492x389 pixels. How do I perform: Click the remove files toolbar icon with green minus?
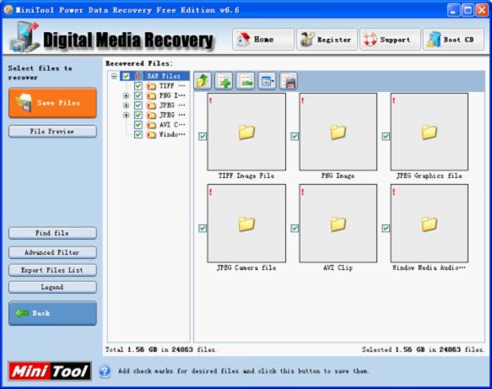click(246, 81)
